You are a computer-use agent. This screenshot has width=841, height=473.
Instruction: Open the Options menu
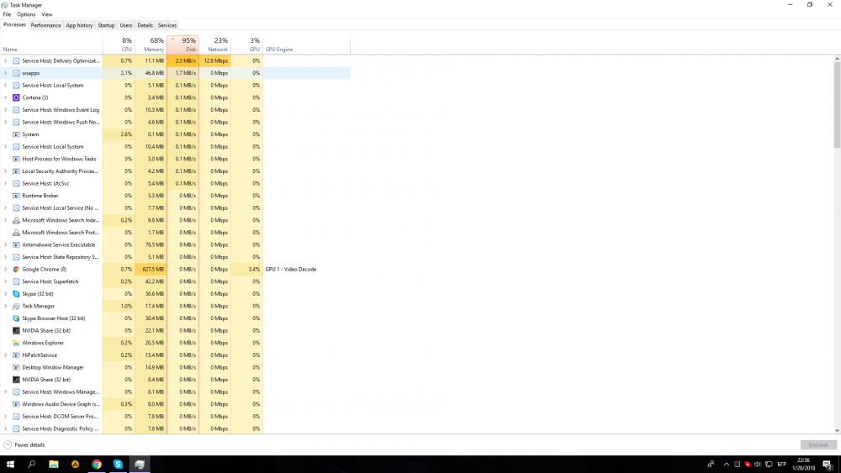(26, 14)
